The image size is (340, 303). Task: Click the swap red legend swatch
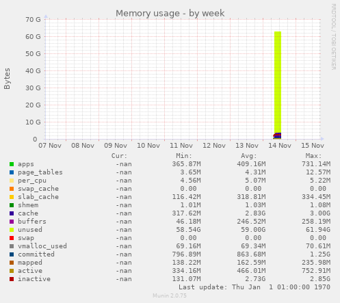coord(12,238)
